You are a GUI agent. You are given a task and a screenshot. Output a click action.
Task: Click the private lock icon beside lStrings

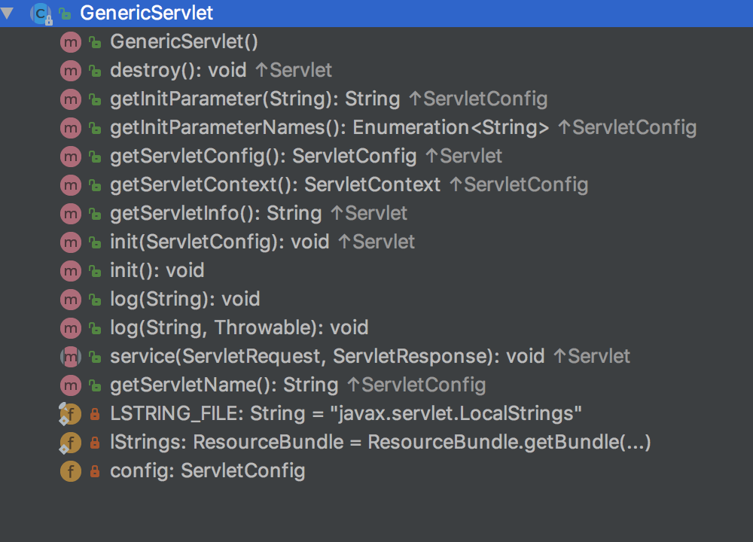click(x=95, y=443)
